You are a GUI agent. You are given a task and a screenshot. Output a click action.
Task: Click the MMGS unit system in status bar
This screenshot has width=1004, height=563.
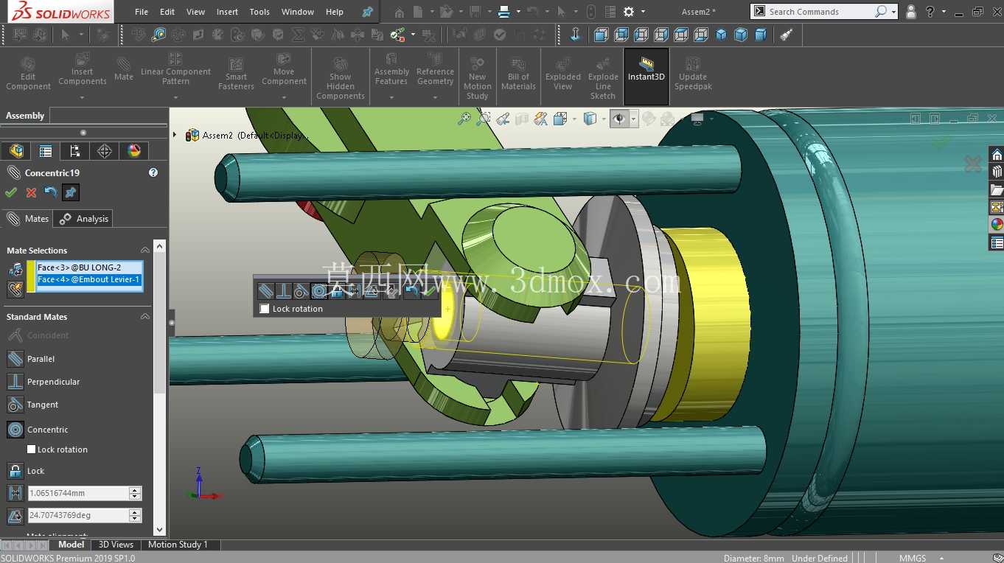(x=912, y=558)
